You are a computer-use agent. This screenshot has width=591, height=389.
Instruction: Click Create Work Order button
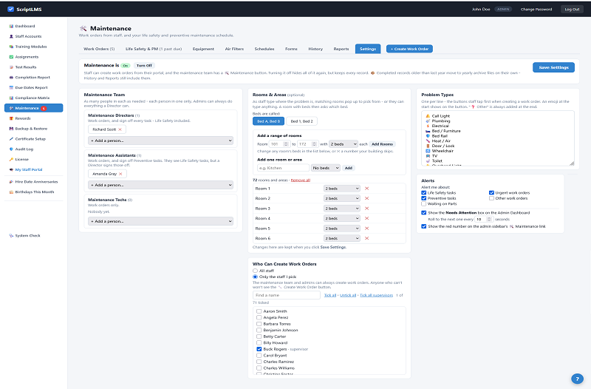coord(409,49)
